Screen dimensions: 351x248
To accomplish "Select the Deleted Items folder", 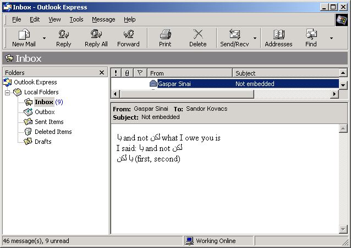I will click(x=53, y=132).
